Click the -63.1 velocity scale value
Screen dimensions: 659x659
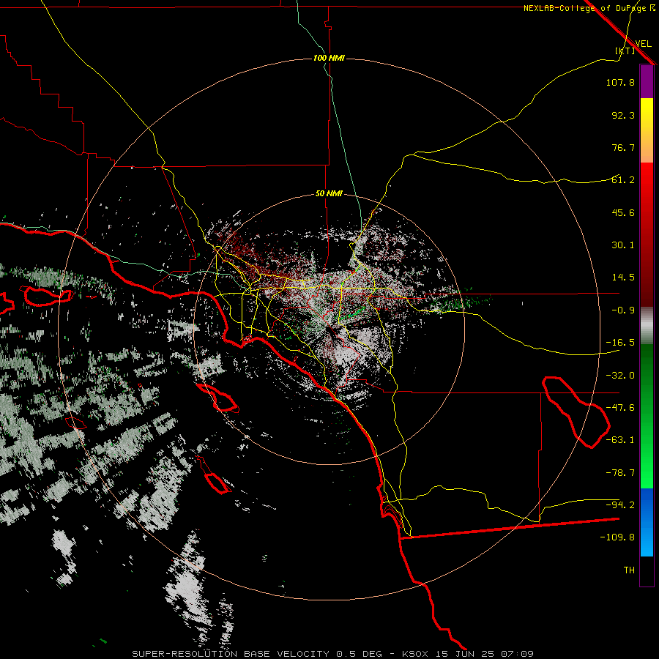620,440
